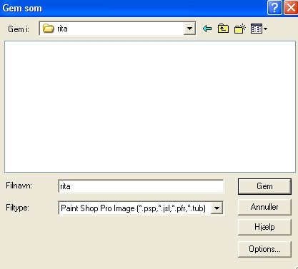Create a new folder

(240, 29)
